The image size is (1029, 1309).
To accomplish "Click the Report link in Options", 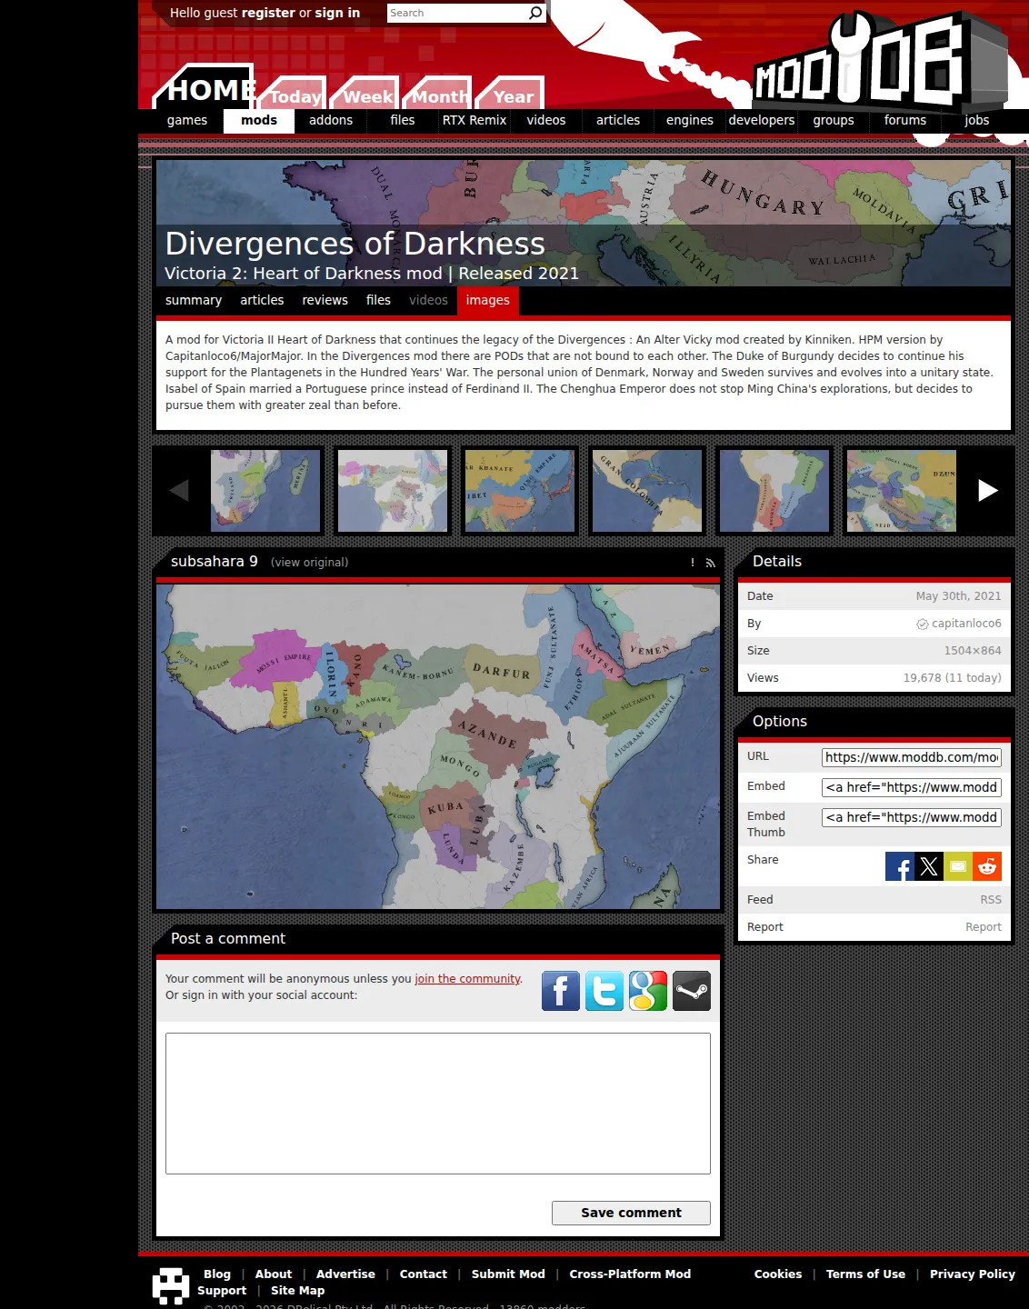I will (984, 927).
